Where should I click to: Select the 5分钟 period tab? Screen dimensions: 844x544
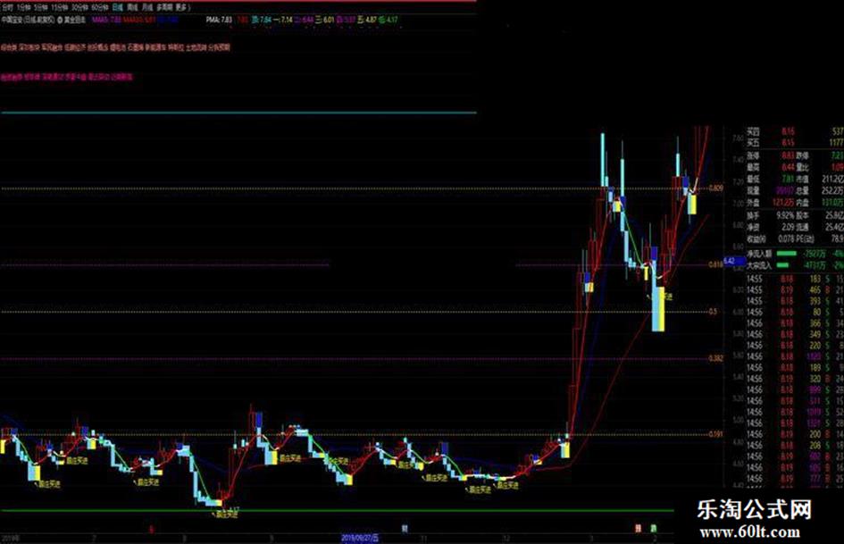tap(41, 7)
